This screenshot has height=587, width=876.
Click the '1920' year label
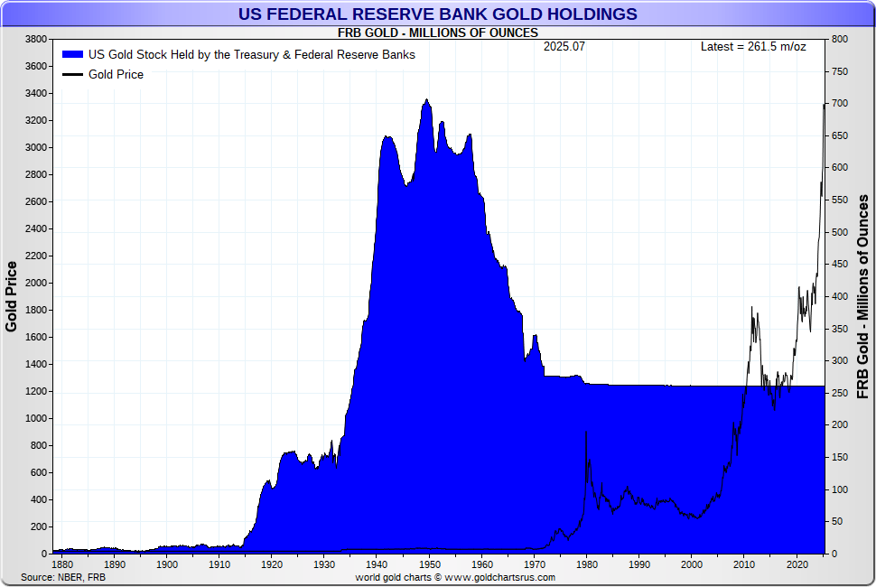coord(272,564)
